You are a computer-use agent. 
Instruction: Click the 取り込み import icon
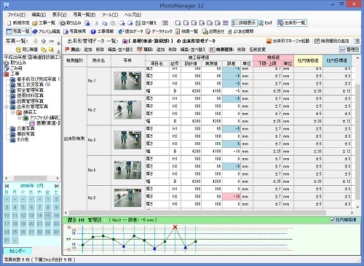63,23
